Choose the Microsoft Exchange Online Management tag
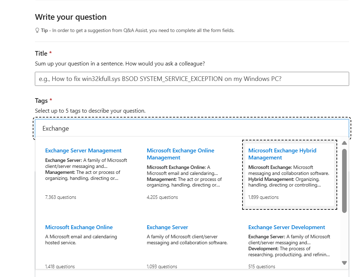 [x=181, y=154]
